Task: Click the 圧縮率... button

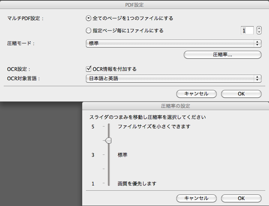Action: pyautogui.click(x=223, y=54)
